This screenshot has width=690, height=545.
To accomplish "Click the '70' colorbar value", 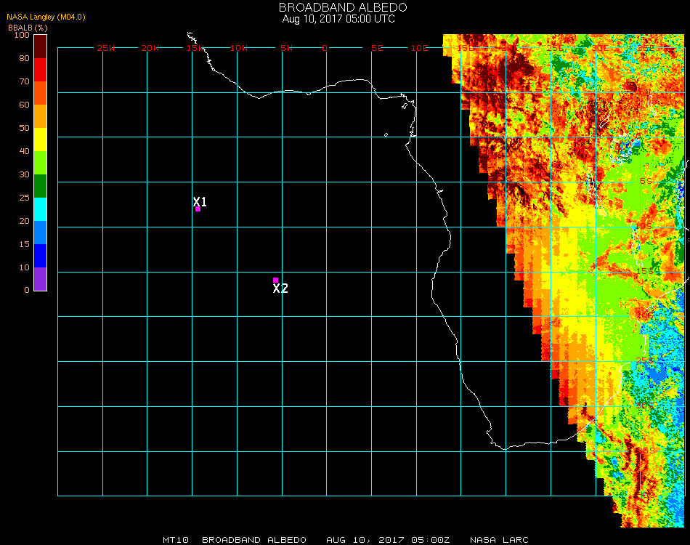I will click(24, 81).
